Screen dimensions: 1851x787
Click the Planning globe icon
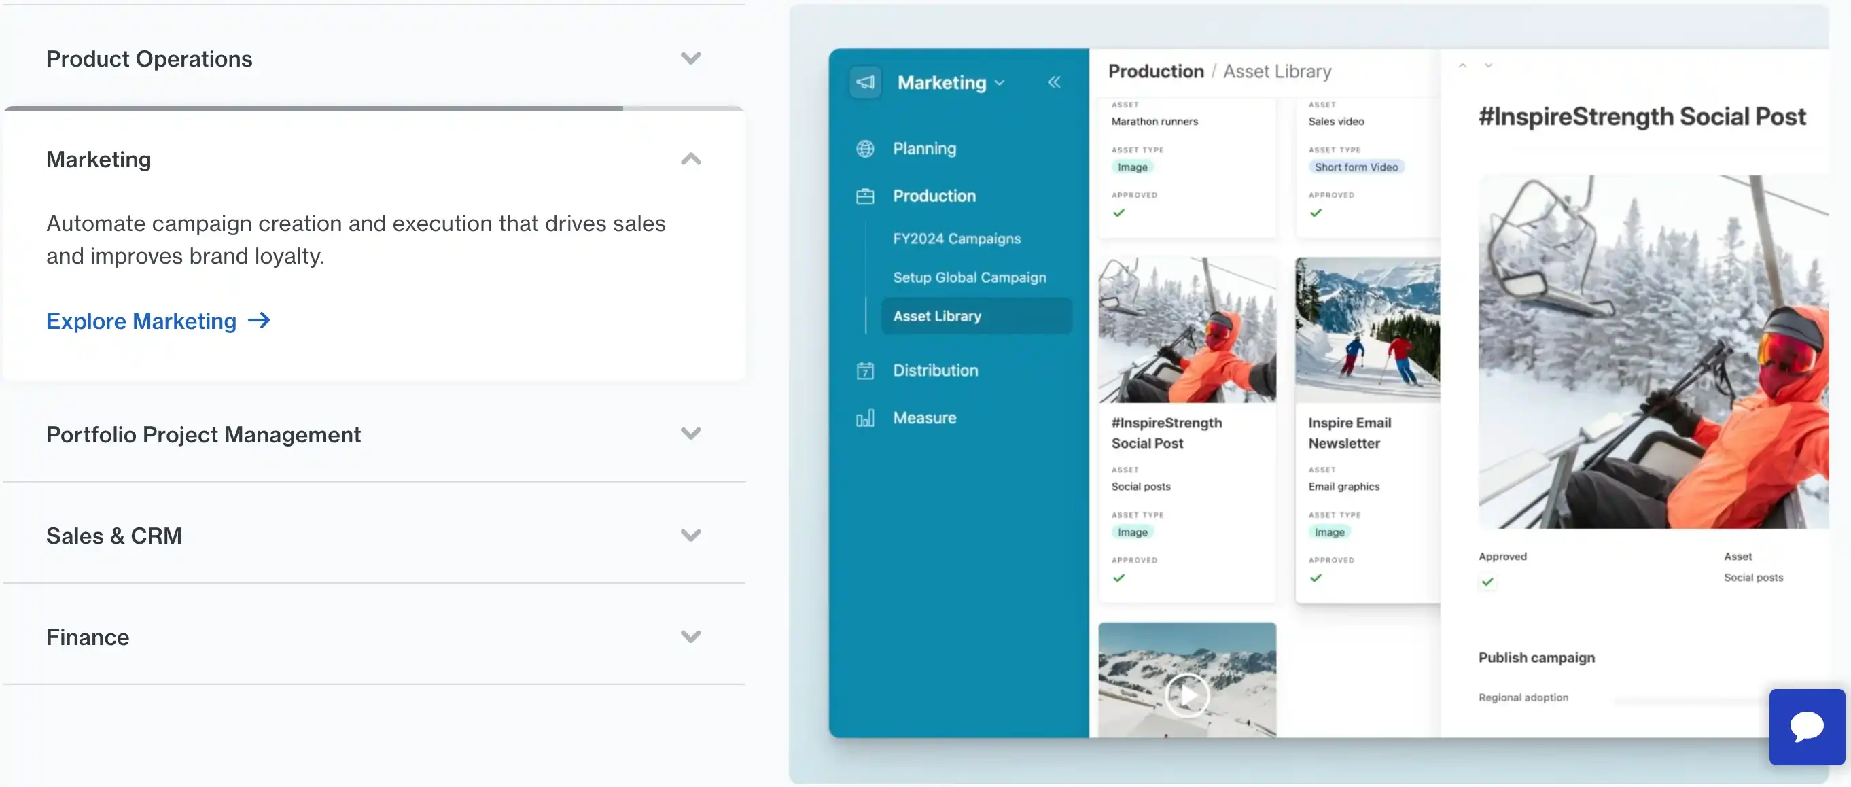865,149
